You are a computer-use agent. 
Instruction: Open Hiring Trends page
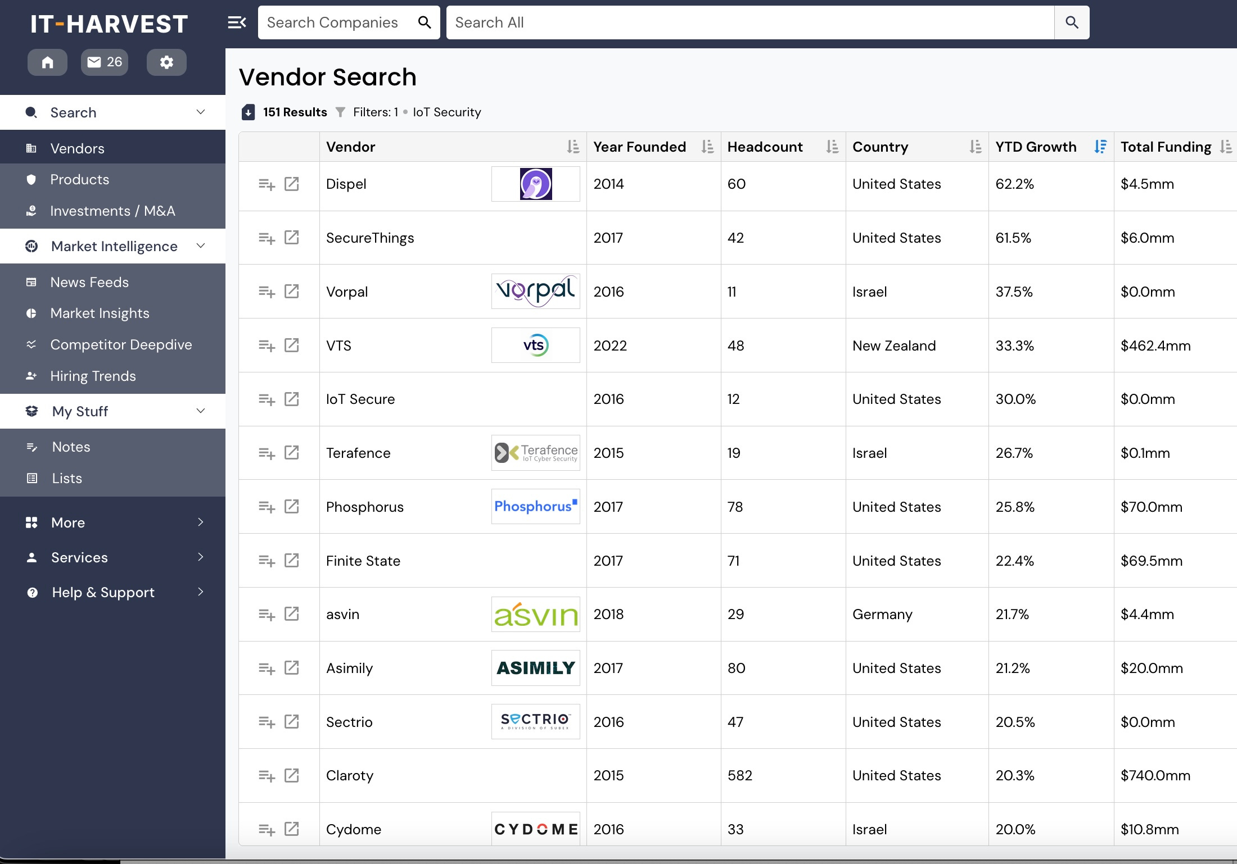click(x=112, y=376)
